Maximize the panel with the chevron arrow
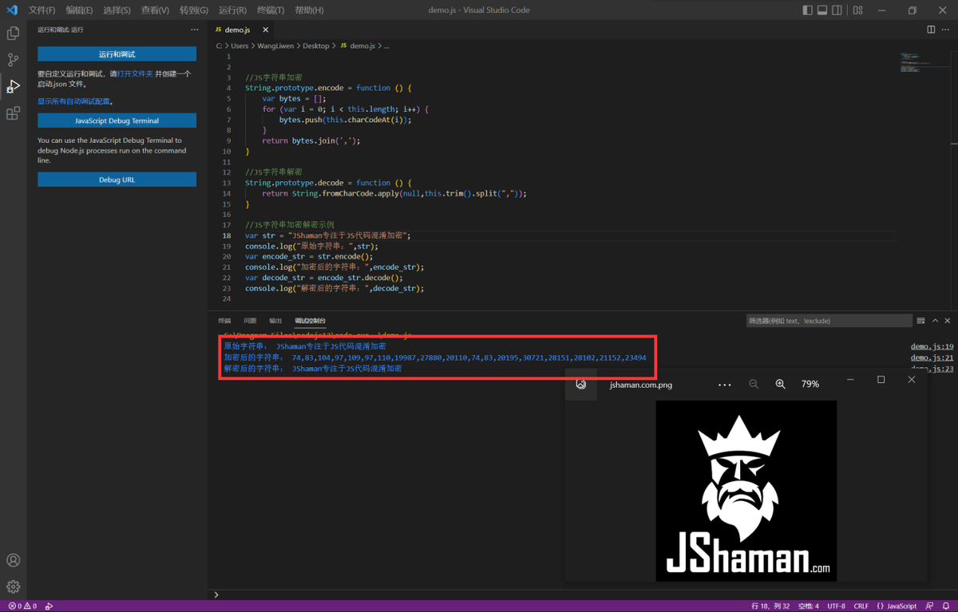The height and width of the screenshot is (612, 958). [935, 321]
